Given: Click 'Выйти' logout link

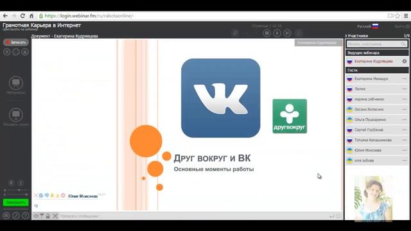Looking at the screenshot, I should coord(402,26).
